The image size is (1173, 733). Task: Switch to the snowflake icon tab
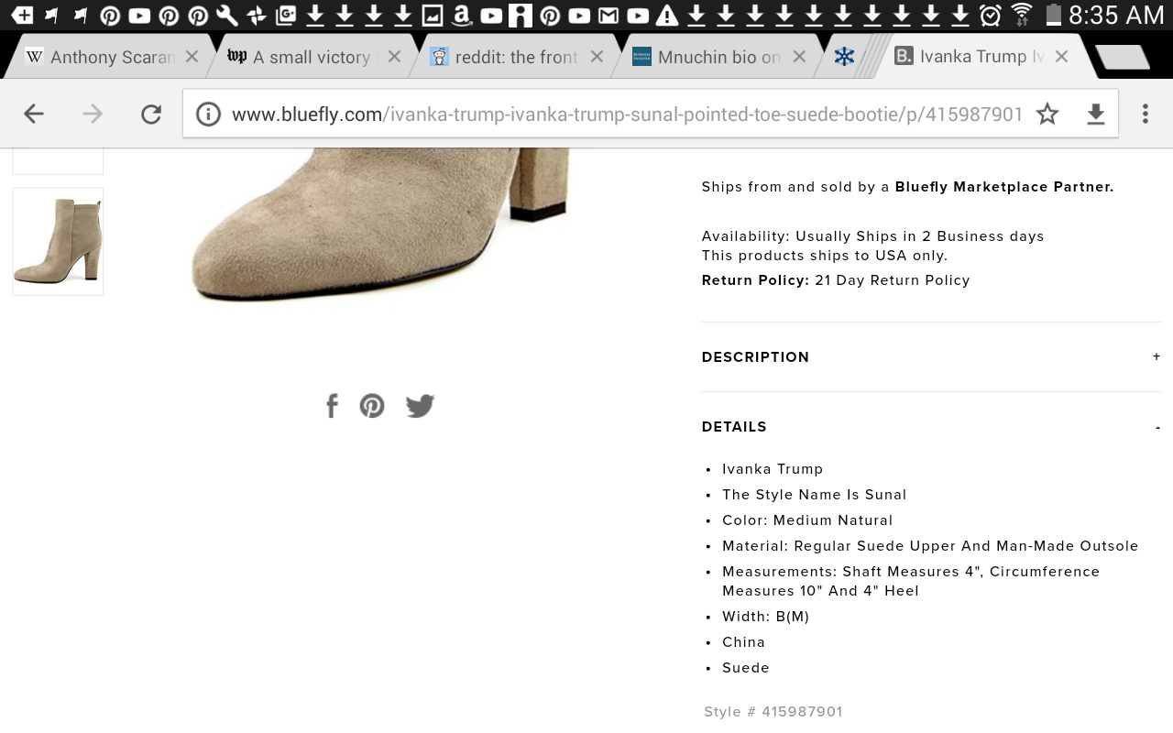tap(845, 57)
